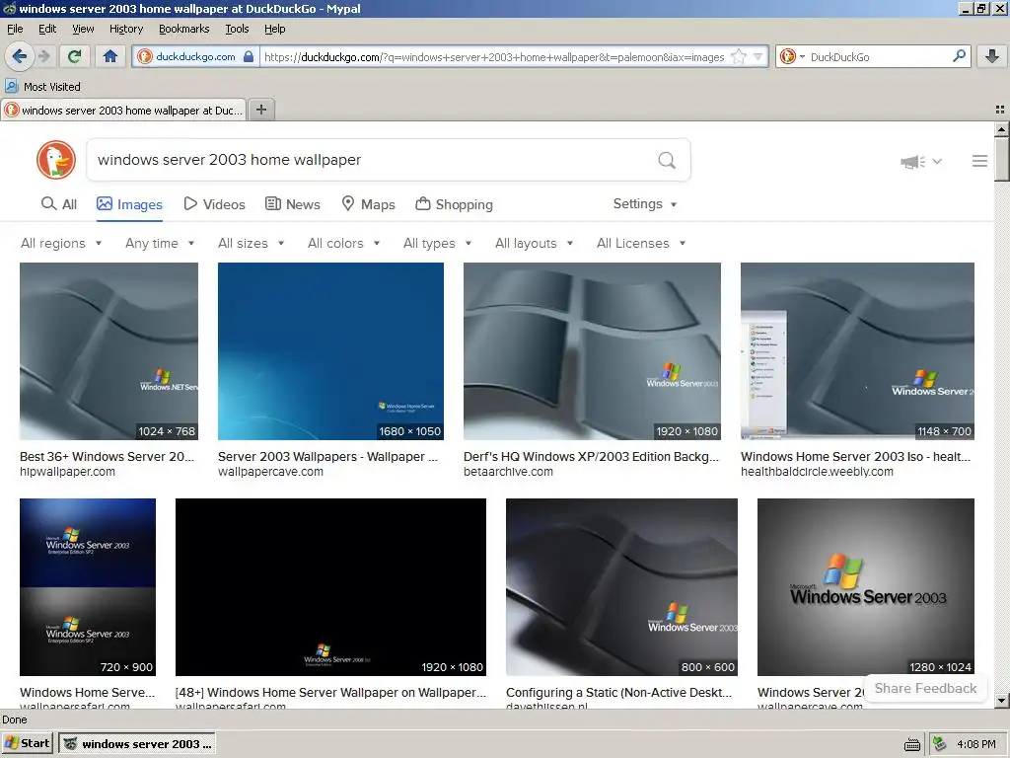The width and height of the screenshot is (1010, 758).
Task: Submit search with the magnifying glass button
Action: [x=667, y=160]
